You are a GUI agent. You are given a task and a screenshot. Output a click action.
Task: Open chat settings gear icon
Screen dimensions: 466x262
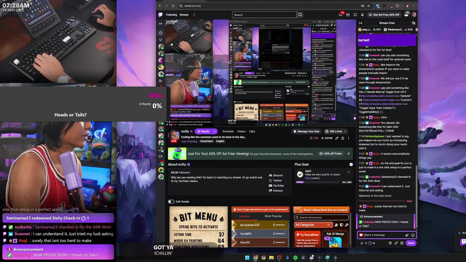[402, 243]
